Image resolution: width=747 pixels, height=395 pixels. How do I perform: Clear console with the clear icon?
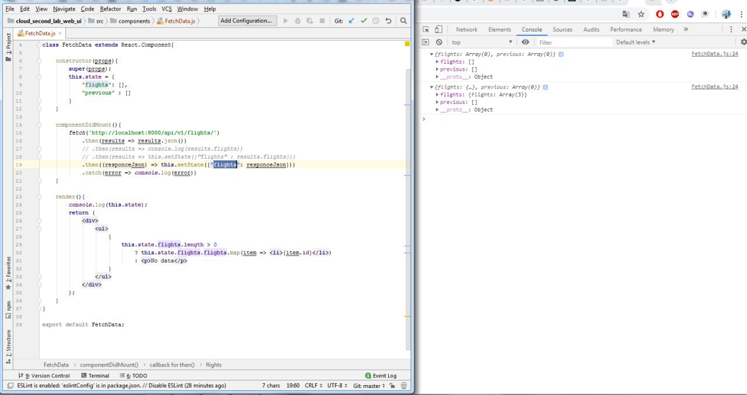(x=439, y=42)
